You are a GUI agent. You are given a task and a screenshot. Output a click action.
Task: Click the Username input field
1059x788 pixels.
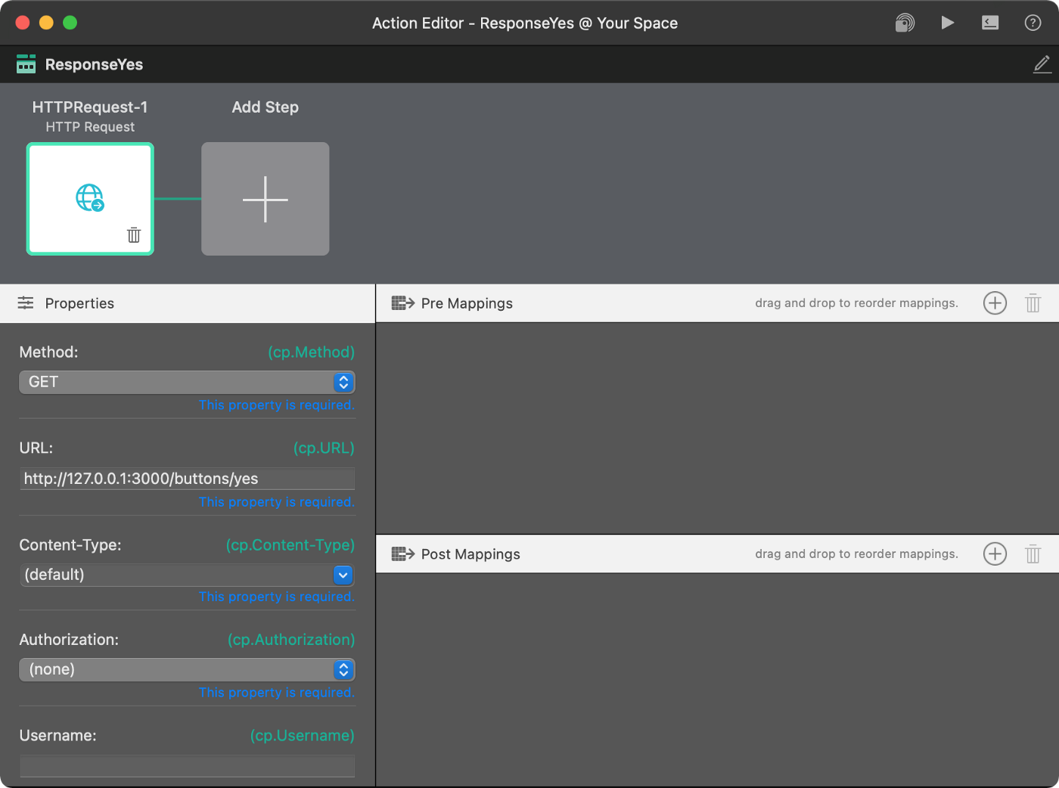click(186, 765)
